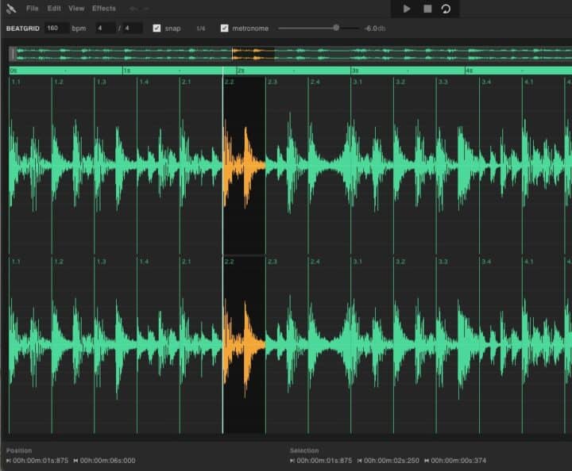Open the Edit menu
The width and height of the screenshot is (572, 471).
pyautogui.click(x=53, y=9)
